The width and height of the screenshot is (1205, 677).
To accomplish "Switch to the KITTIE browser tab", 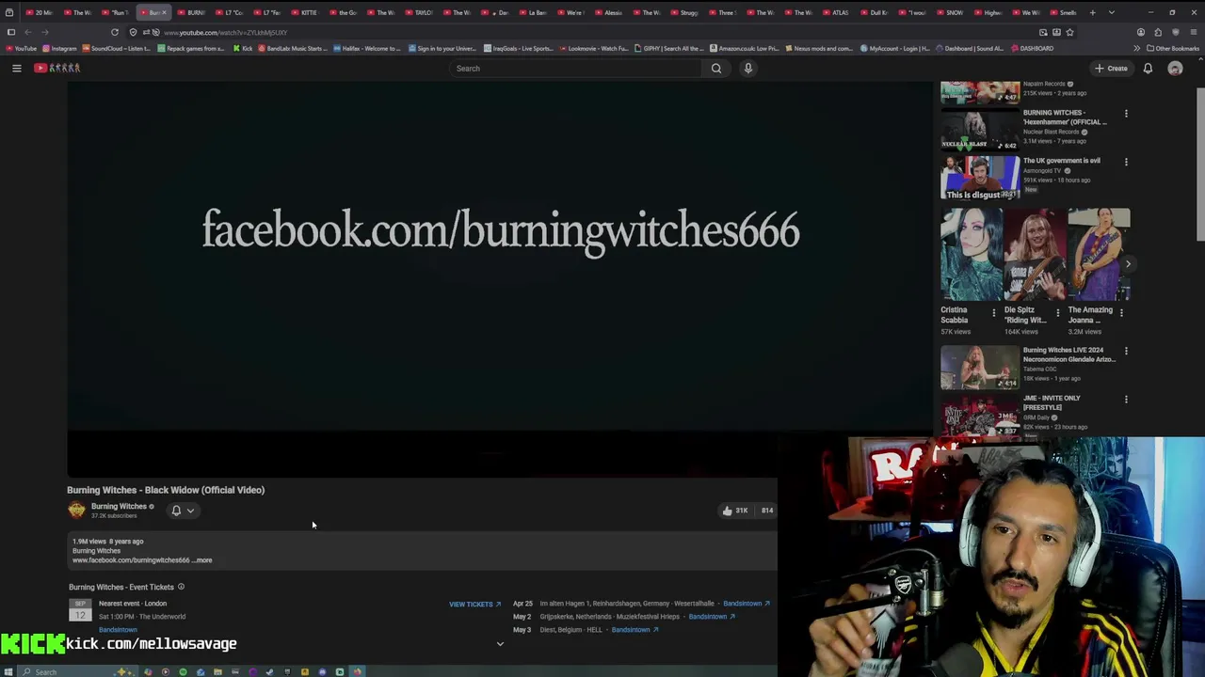I will click(305, 12).
